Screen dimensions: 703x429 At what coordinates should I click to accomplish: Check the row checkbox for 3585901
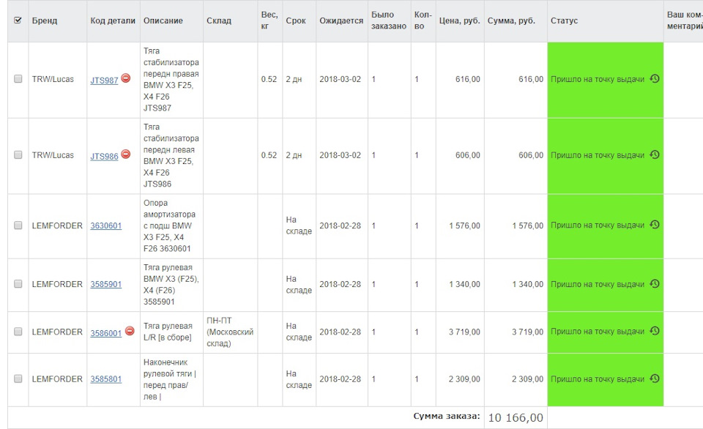click(x=18, y=284)
